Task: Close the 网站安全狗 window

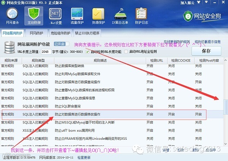Action: [223, 2]
